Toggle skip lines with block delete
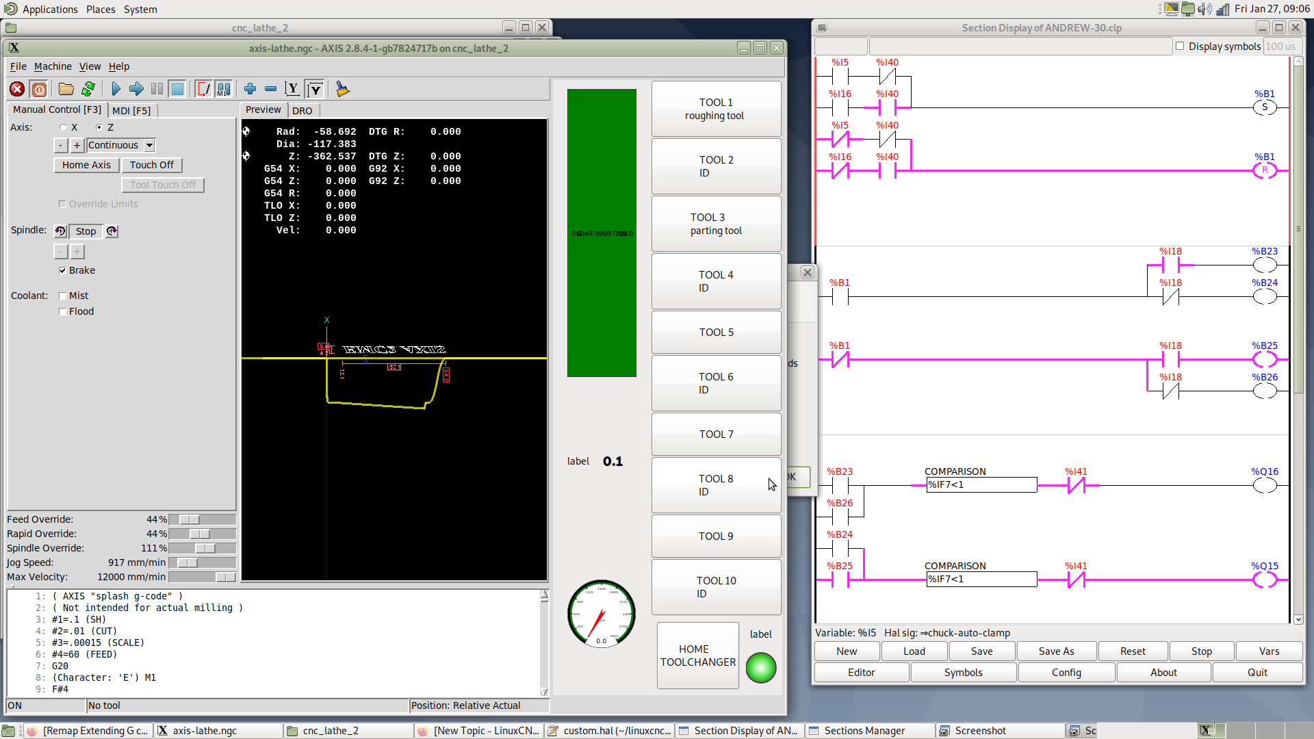 point(203,89)
